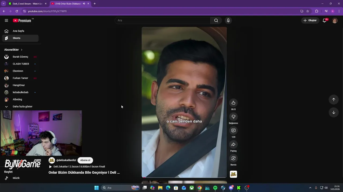Click the search magnifier button
The image size is (343, 192).
point(216,21)
